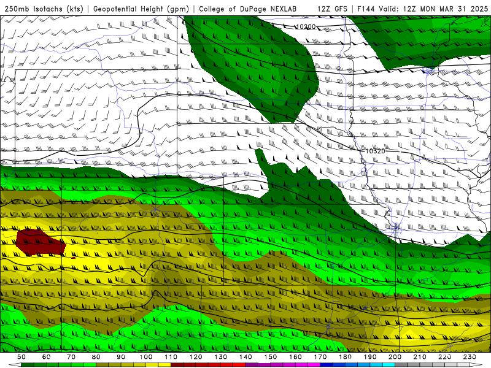
Task: Click the darkest green swatch at 50 kts
Action: coord(28,364)
